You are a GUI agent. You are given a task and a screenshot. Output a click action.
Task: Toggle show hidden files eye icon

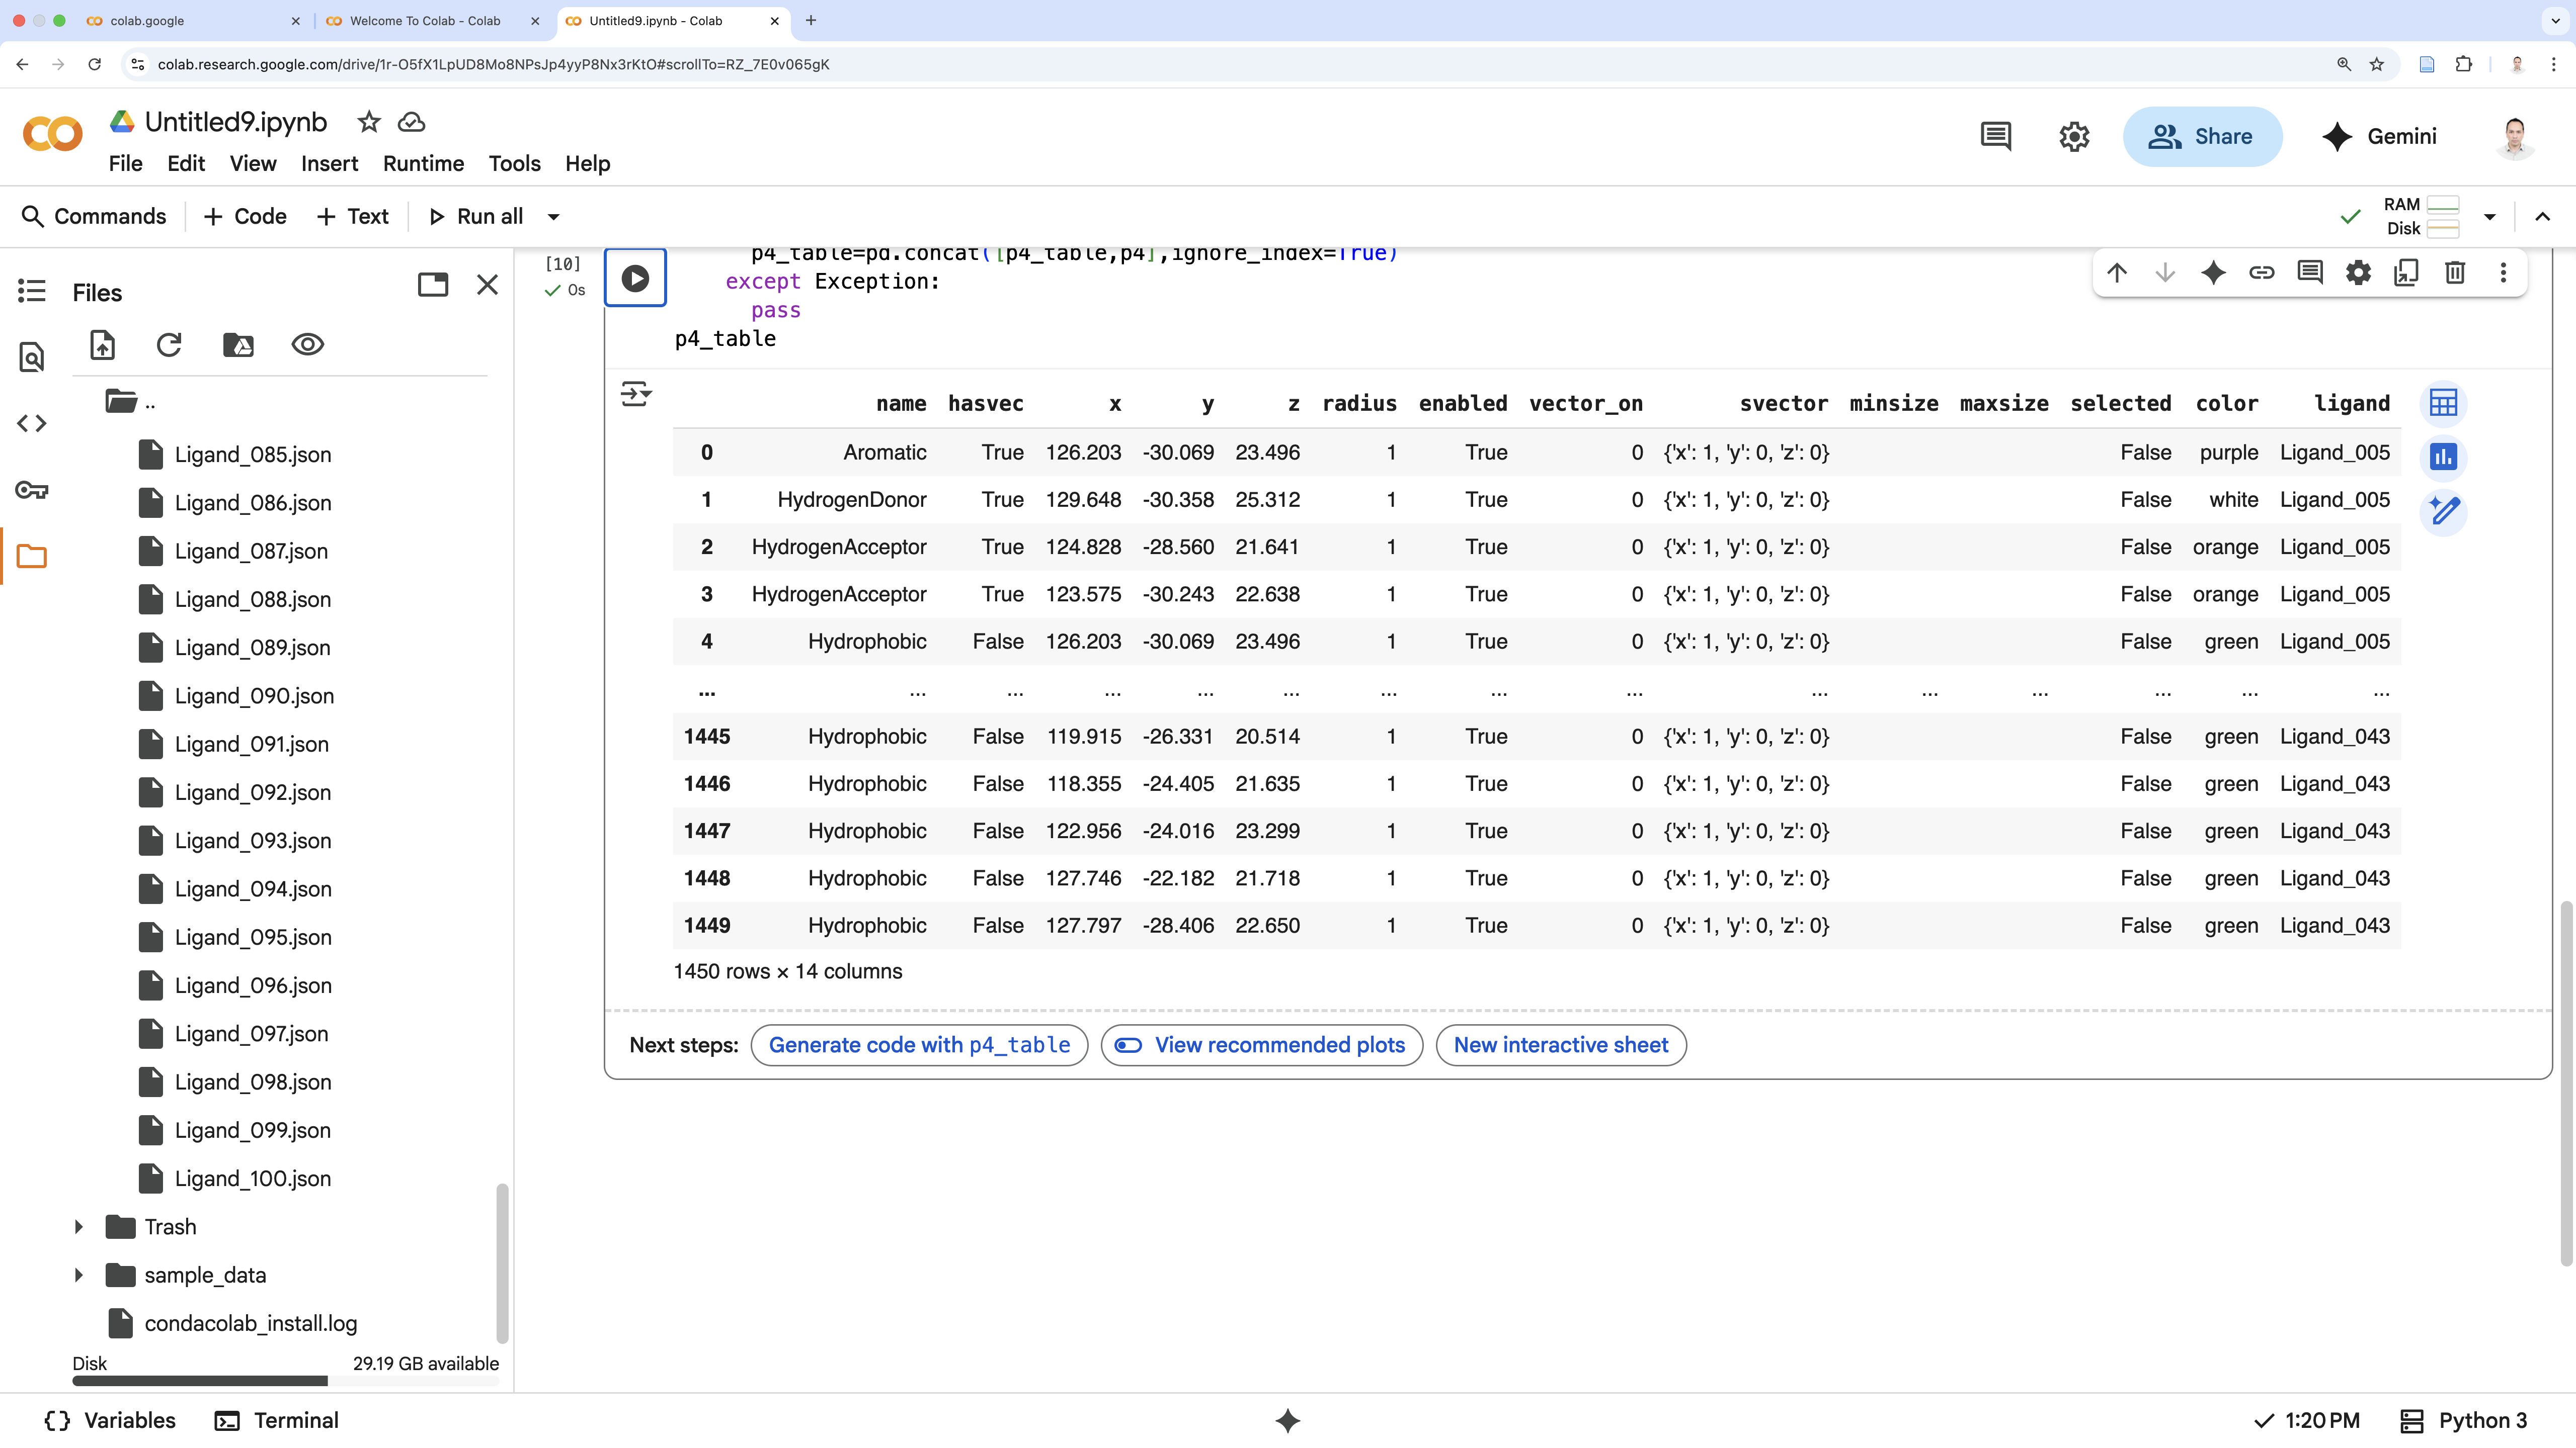tap(307, 345)
